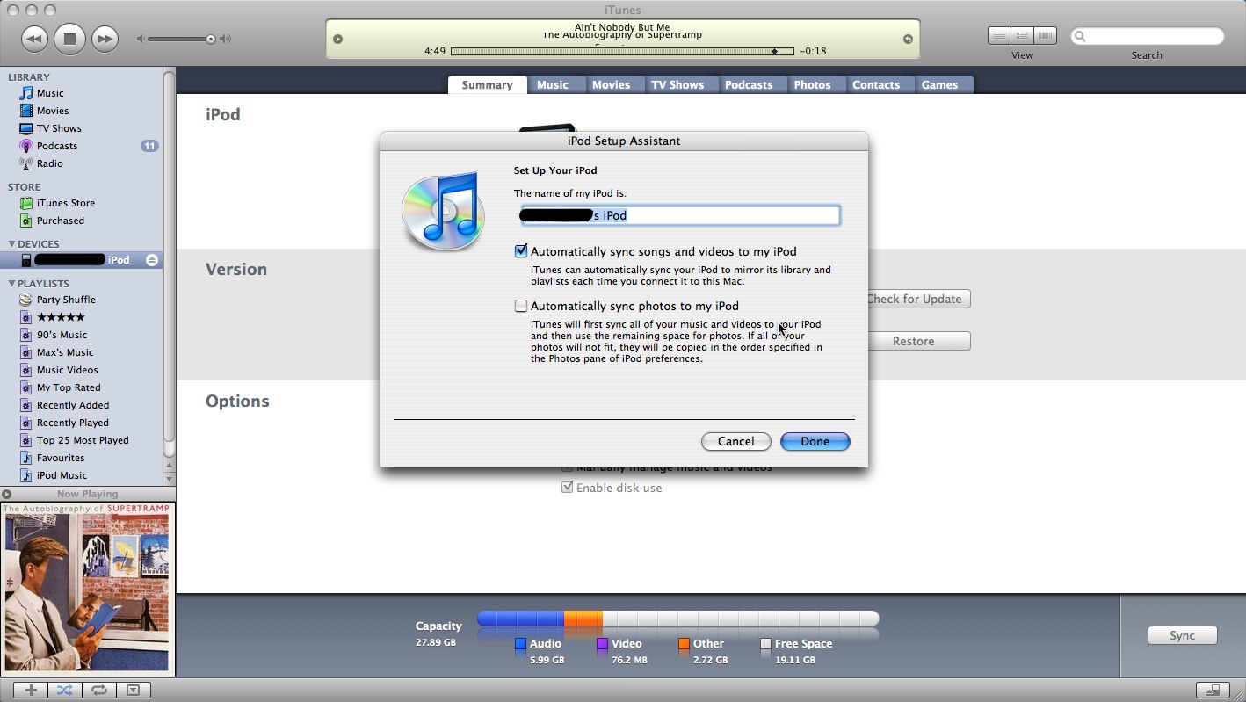Switch to grouped album view button
The height and width of the screenshot is (702, 1246).
tap(1022, 36)
